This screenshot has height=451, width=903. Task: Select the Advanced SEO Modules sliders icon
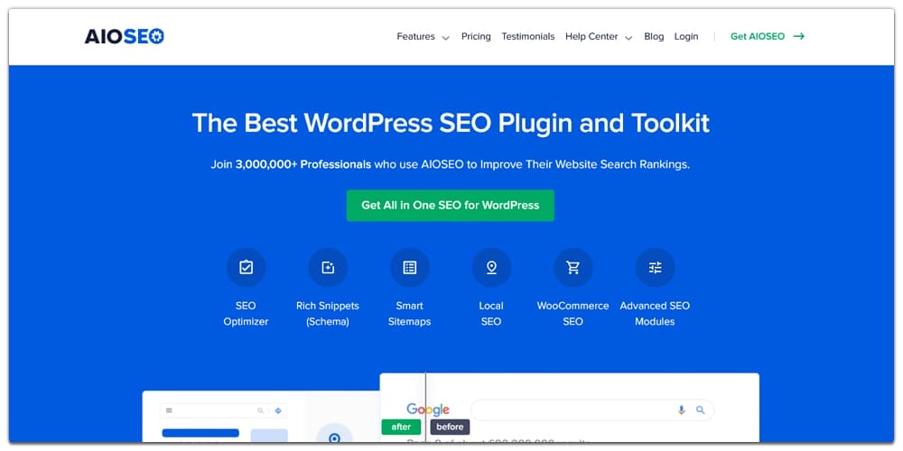pyautogui.click(x=655, y=268)
